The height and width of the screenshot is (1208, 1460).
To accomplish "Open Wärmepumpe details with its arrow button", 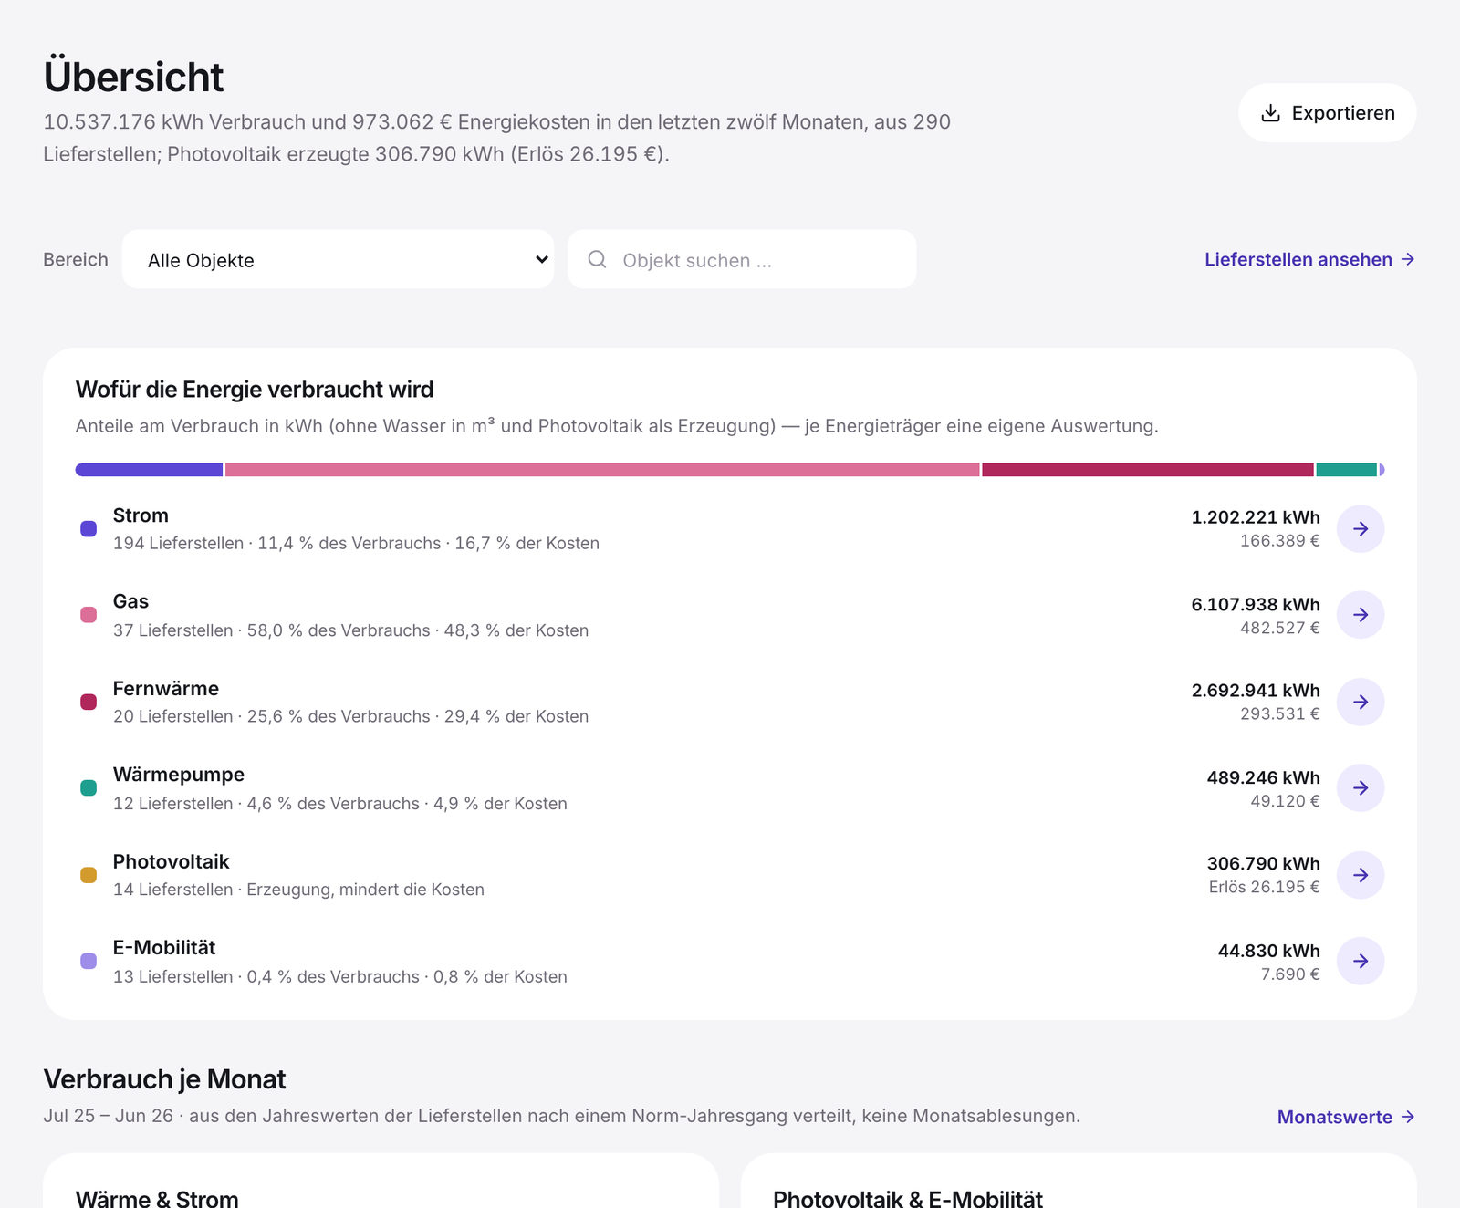I will coord(1360,787).
